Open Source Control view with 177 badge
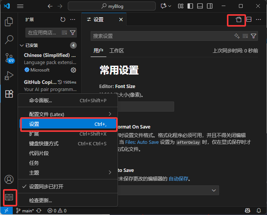This screenshot has height=215, width=267. [x=9, y=58]
